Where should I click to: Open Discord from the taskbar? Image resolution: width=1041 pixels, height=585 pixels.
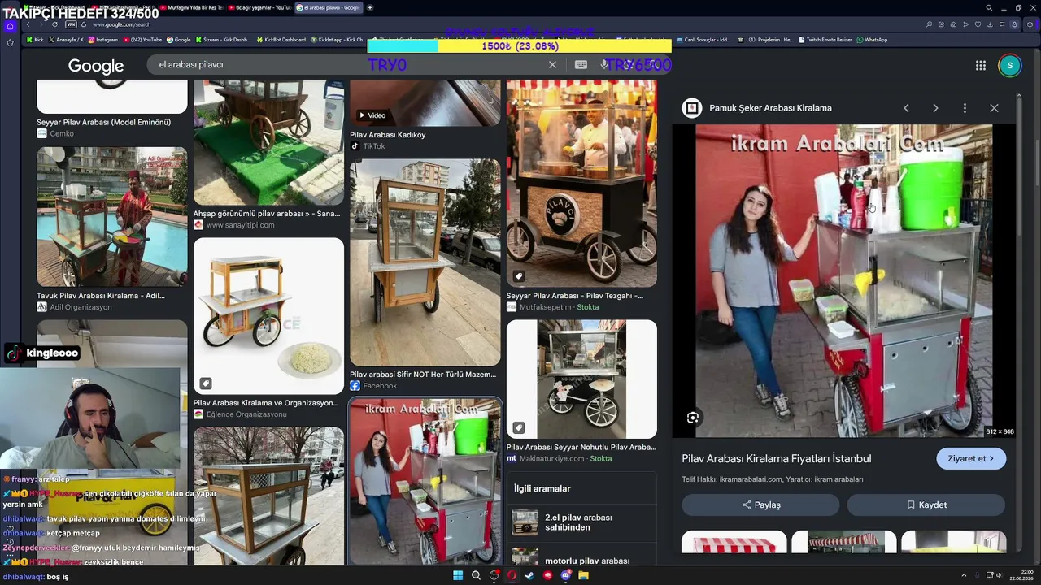(565, 576)
